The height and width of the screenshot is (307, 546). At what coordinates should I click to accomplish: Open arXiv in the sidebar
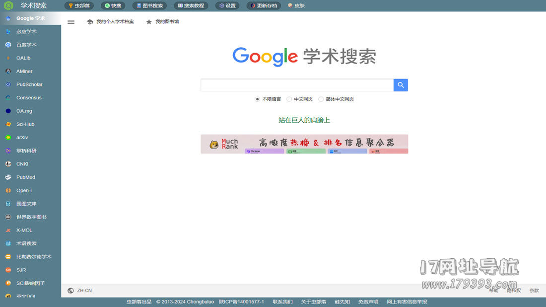pyautogui.click(x=22, y=138)
